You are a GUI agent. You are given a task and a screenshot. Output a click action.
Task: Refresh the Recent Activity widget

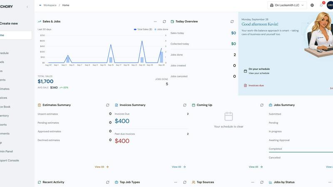[x=108, y=182]
